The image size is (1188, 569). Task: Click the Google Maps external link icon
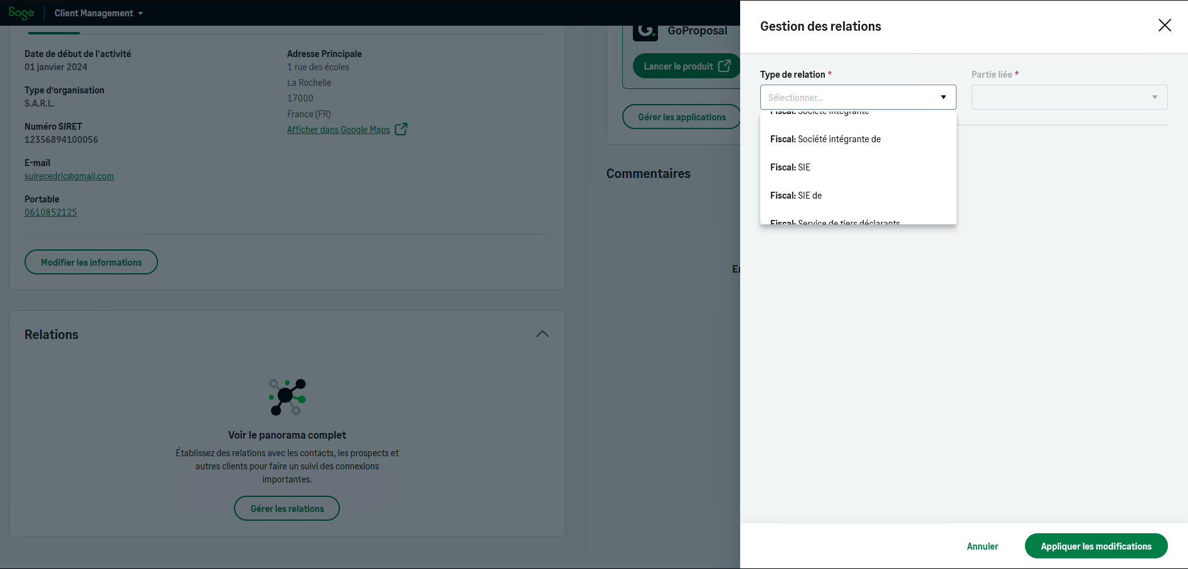click(x=401, y=129)
